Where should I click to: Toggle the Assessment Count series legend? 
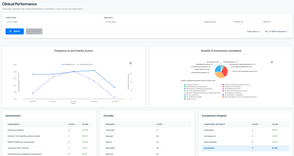pos(85,64)
